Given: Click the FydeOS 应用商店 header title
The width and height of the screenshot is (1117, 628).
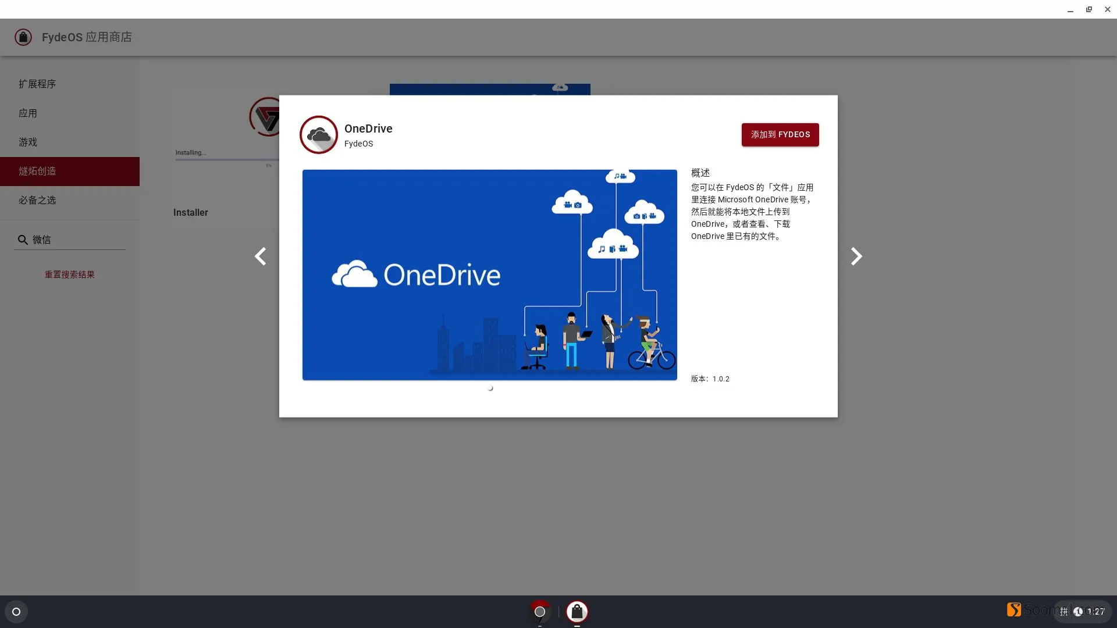Looking at the screenshot, I should pos(87,37).
